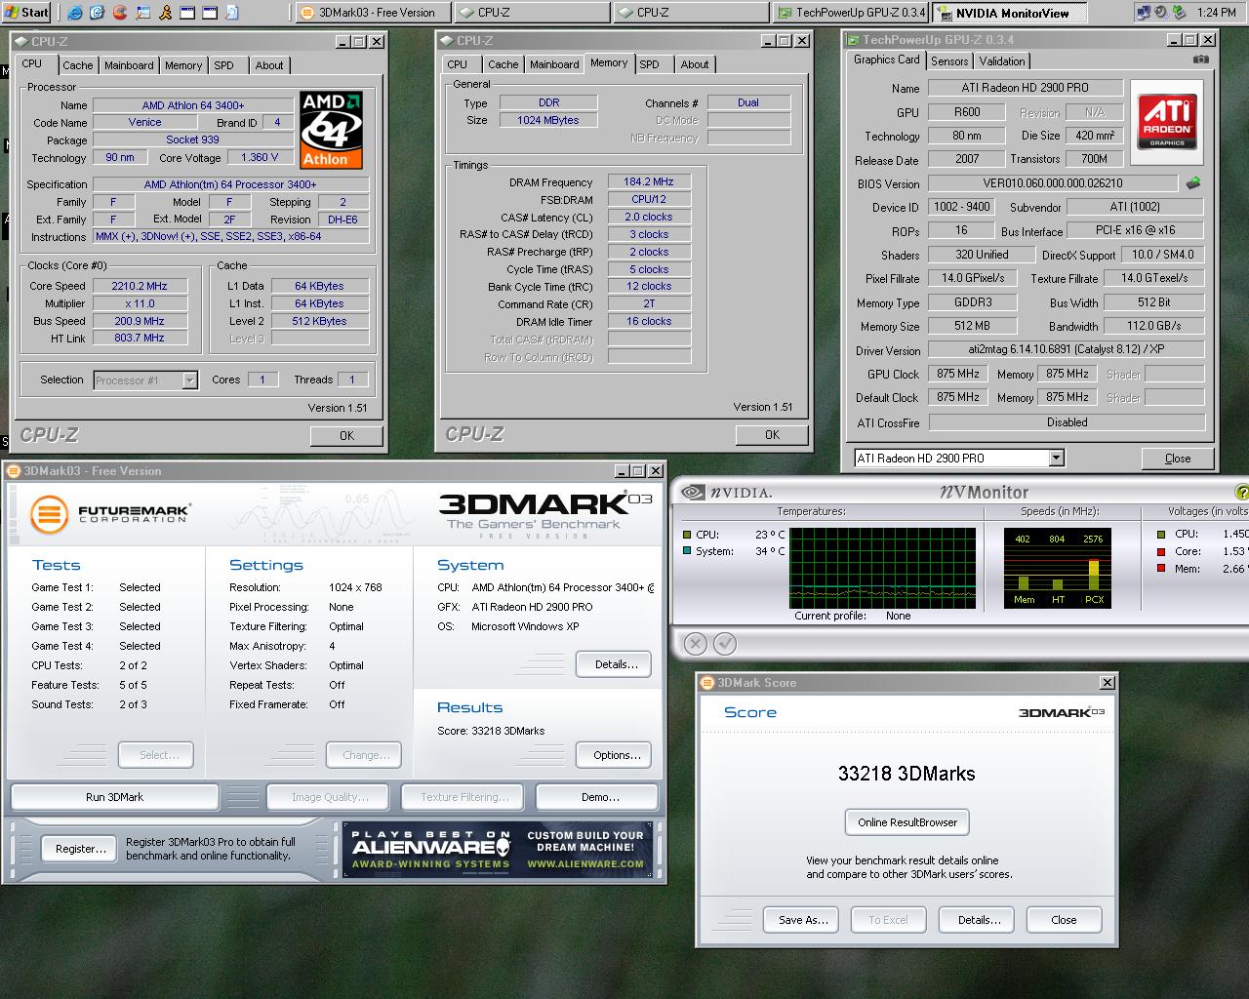
Task: Click the ATI Radeon graphics logo
Action: pyautogui.click(x=1166, y=122)
